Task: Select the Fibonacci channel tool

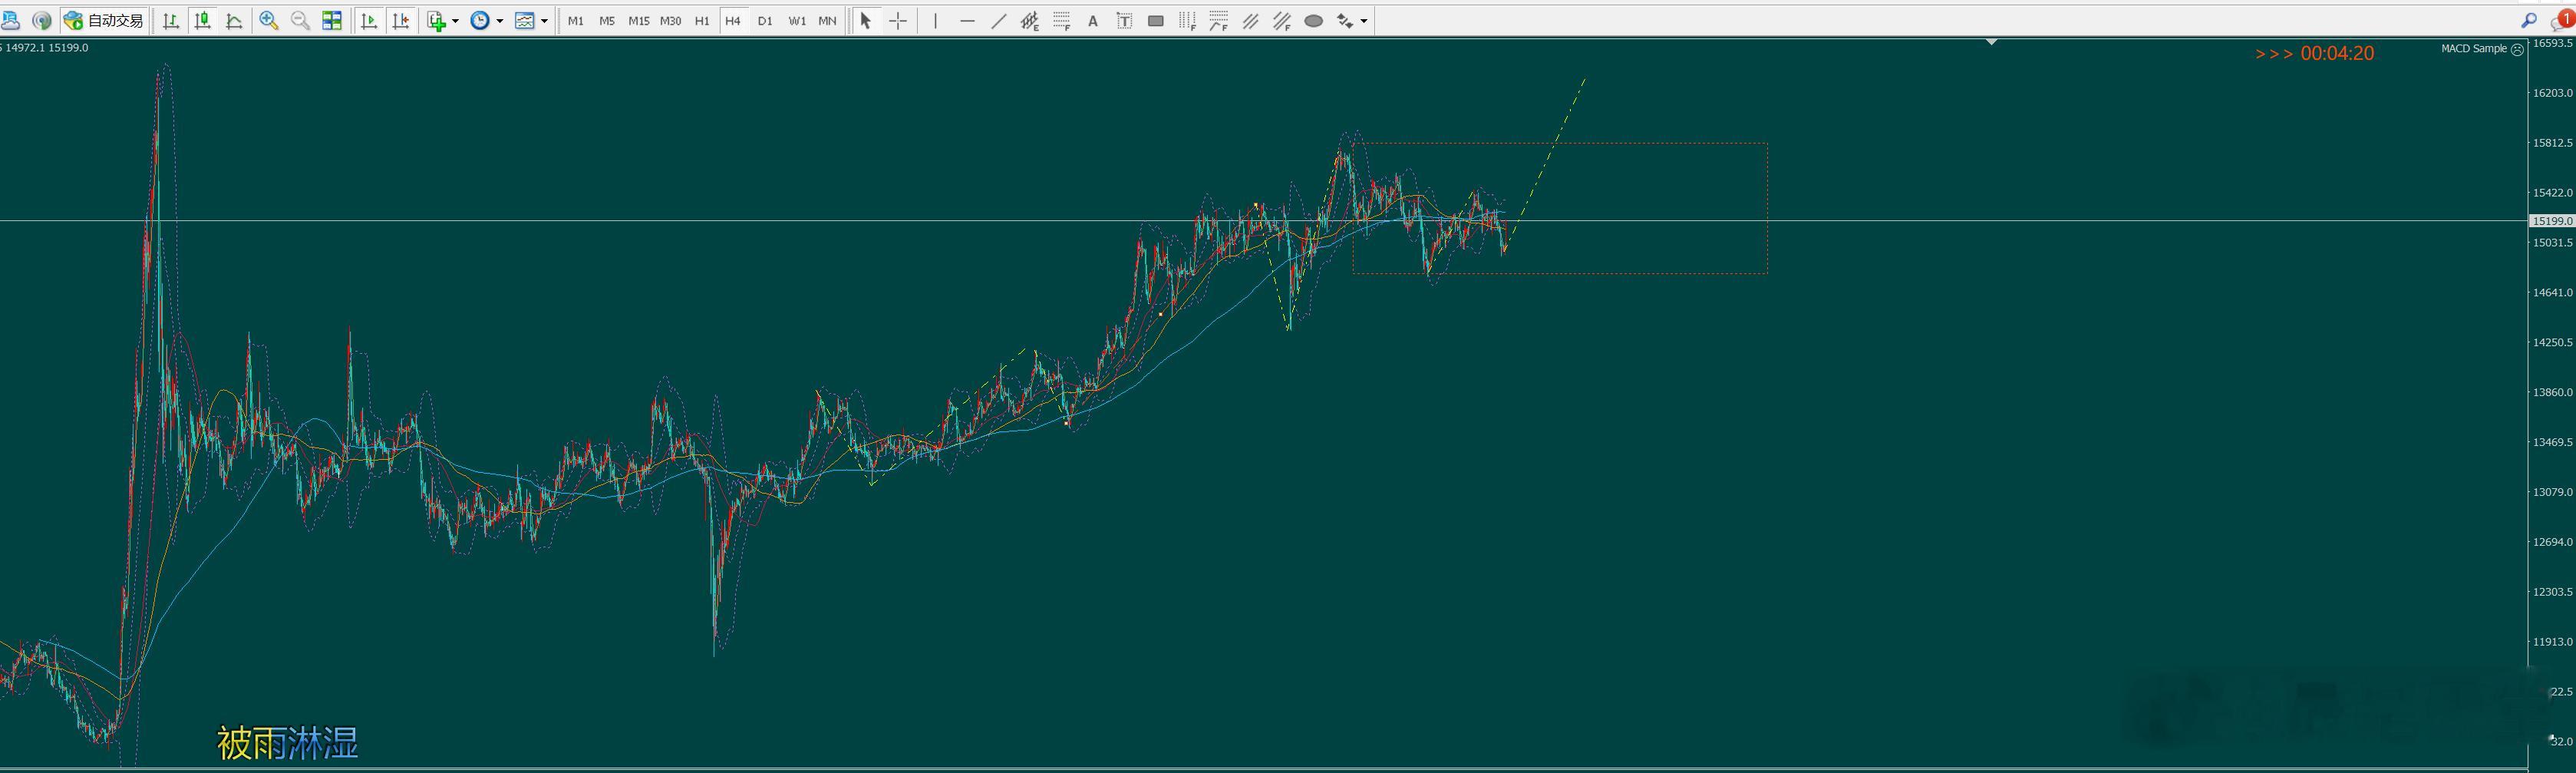Action: (x=1282, y=20)
